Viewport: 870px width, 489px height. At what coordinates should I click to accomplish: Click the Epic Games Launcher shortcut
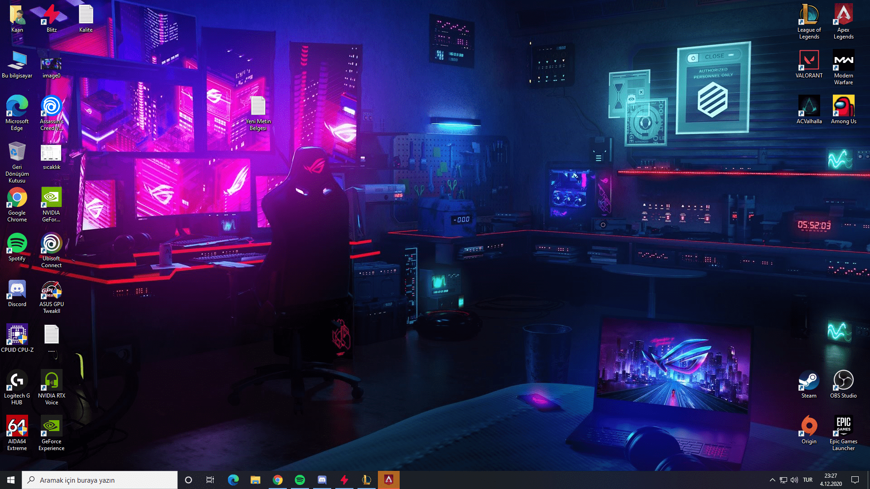pos(843,427)
